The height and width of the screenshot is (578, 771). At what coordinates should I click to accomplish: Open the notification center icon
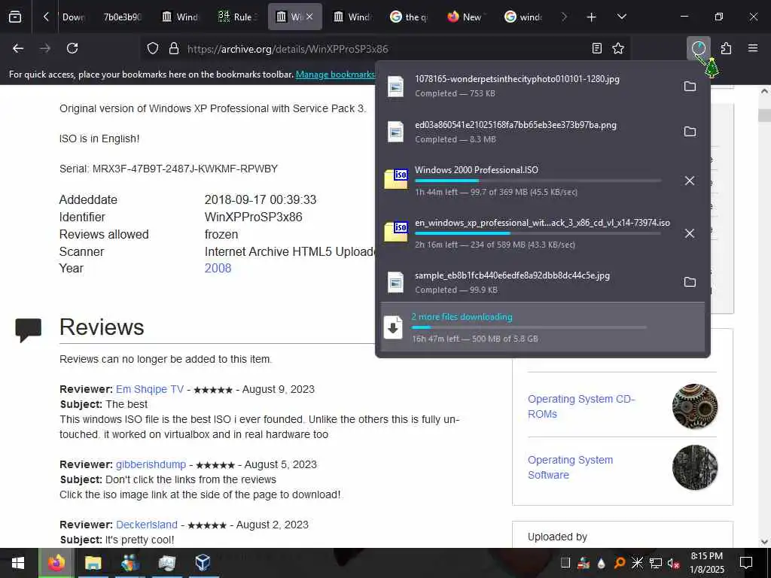[x=746, y=563]
